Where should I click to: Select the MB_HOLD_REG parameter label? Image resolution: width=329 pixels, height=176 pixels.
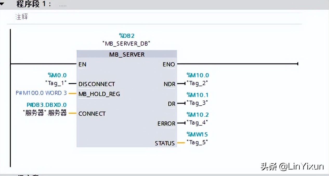[99, 94]
